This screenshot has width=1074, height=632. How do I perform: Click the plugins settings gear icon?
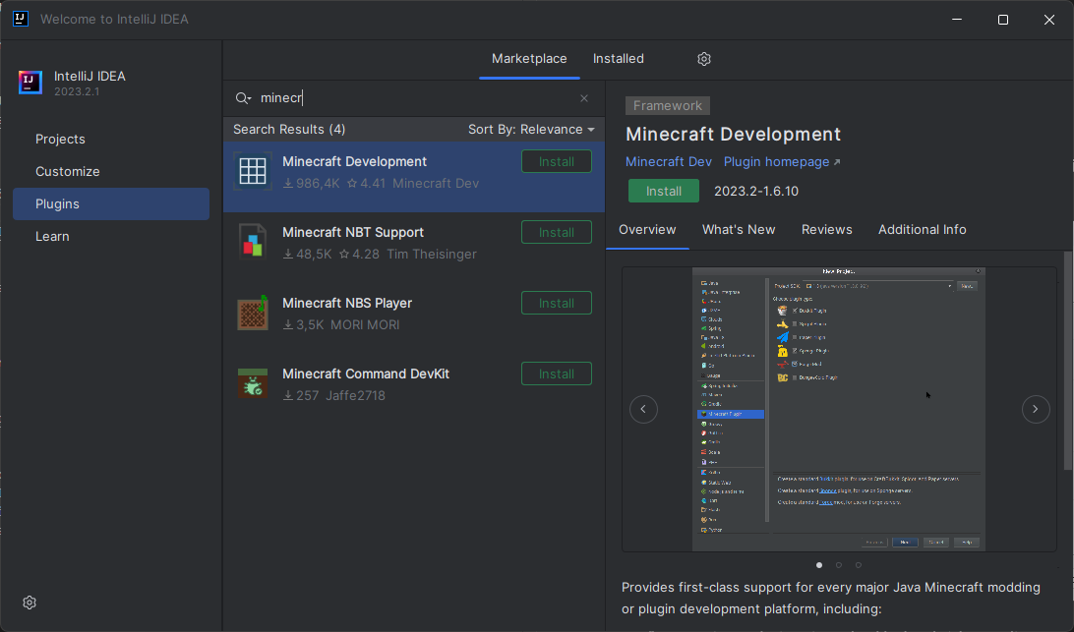704,59
